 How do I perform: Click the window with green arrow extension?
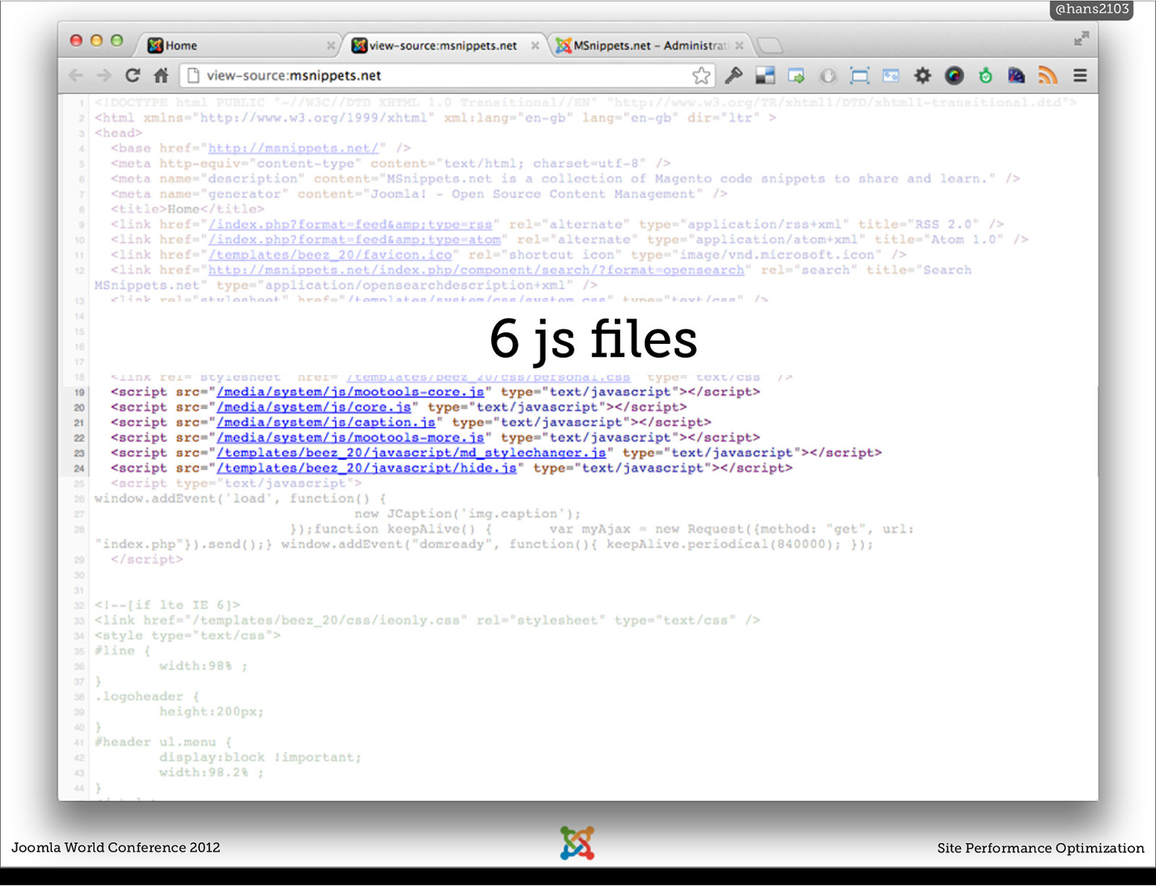click(x=796, y=75)
